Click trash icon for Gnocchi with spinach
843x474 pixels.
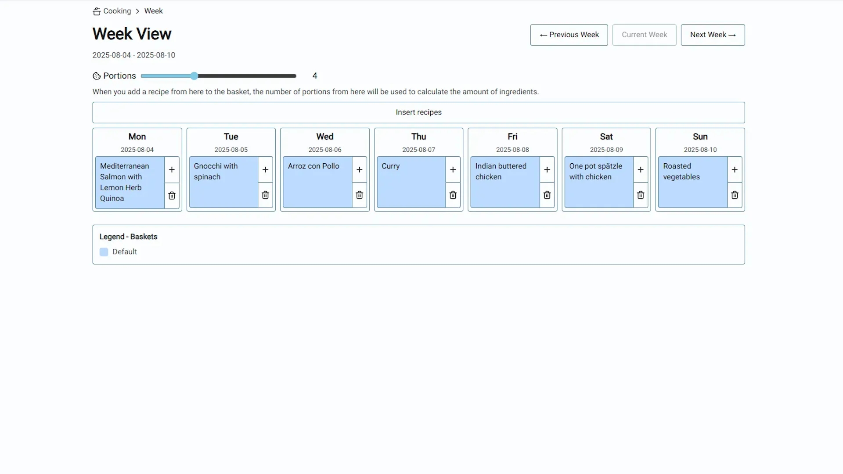pyautogui.click(x=265, y=195)
